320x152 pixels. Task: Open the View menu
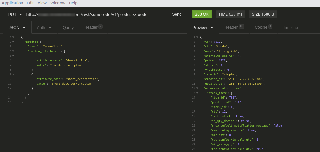pyautogui.click(x=42, y=3)
